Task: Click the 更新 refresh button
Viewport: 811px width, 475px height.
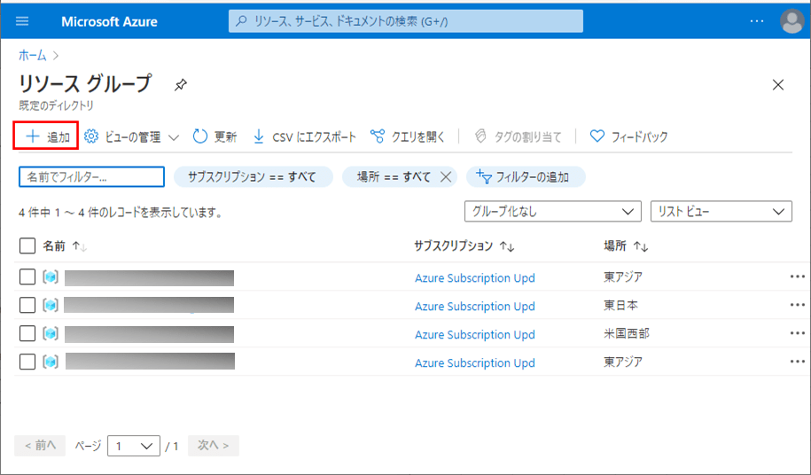Action: [214, 136]
